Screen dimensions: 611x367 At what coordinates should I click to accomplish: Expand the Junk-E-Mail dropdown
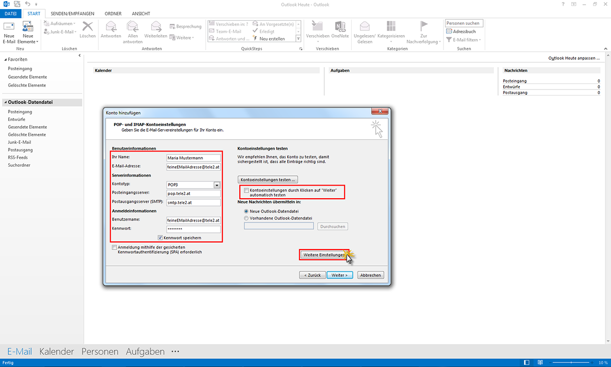click(x=60, y=32)
